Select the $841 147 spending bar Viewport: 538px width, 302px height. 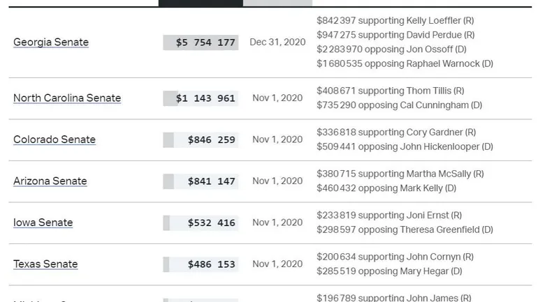(x=201, y=181)
